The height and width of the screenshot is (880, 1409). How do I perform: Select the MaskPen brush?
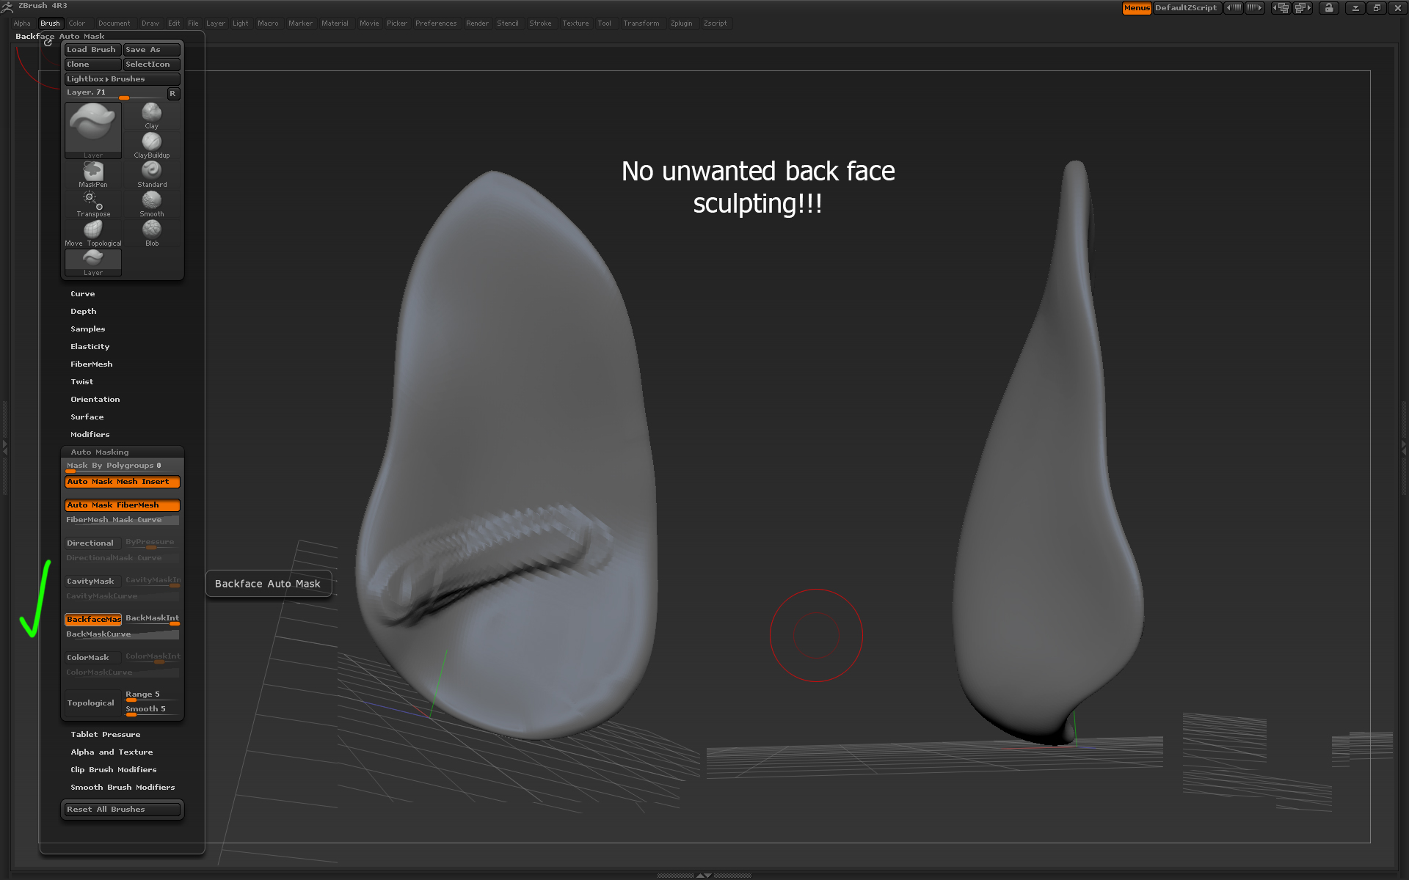pyautogui.click(x=92, y=172)
